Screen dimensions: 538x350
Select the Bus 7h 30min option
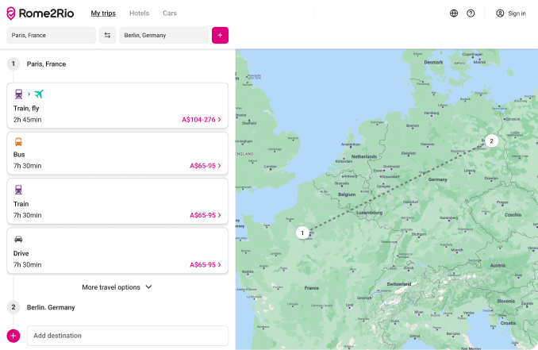[117, 153]
